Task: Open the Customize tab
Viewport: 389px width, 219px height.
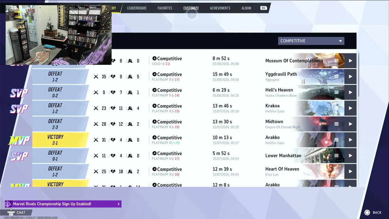Action: 191,8
